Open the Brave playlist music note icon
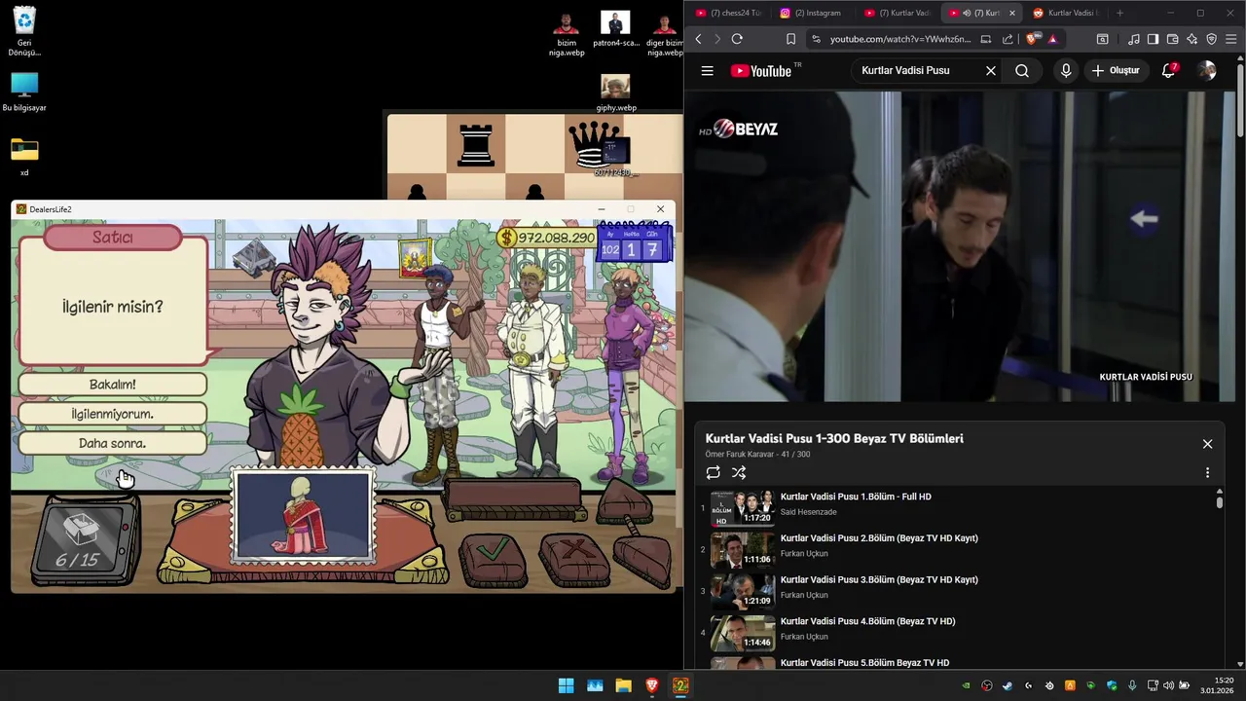Screen dimensions: 1246x701 click(1134, 39)
